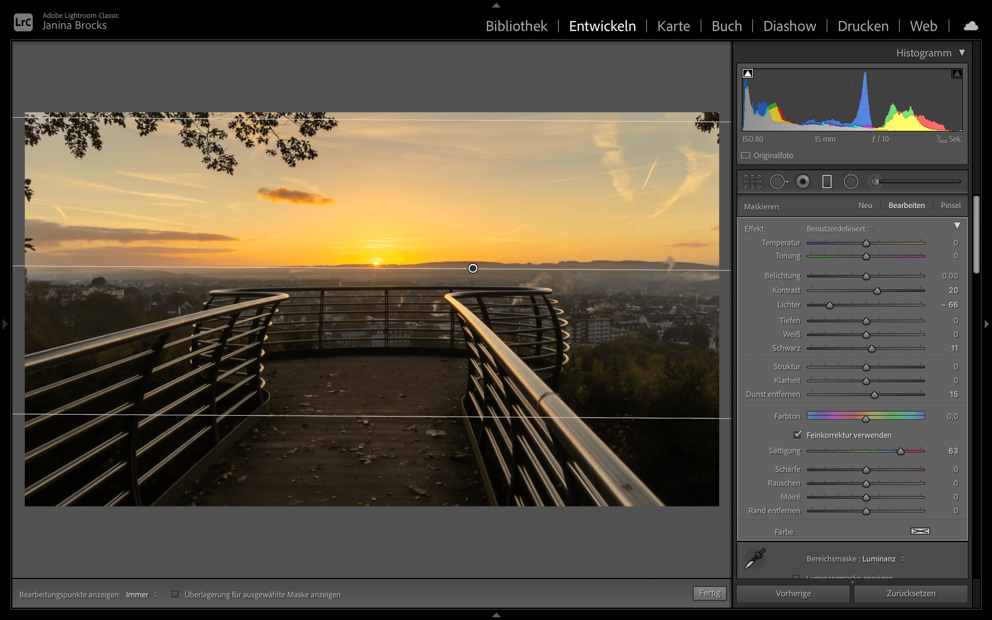Click the Dunst entfernen value 15 field

953,394
